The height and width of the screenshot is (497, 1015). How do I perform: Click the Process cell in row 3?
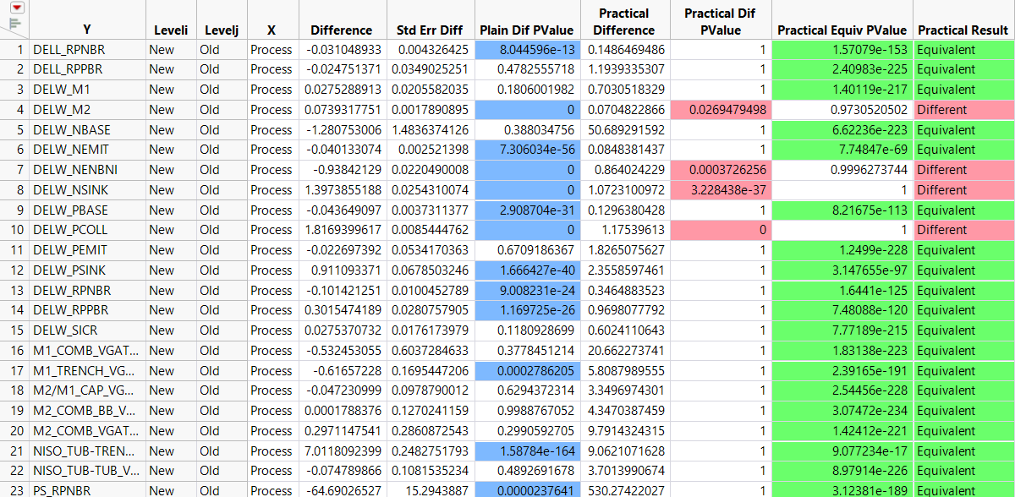coord(272,90)
